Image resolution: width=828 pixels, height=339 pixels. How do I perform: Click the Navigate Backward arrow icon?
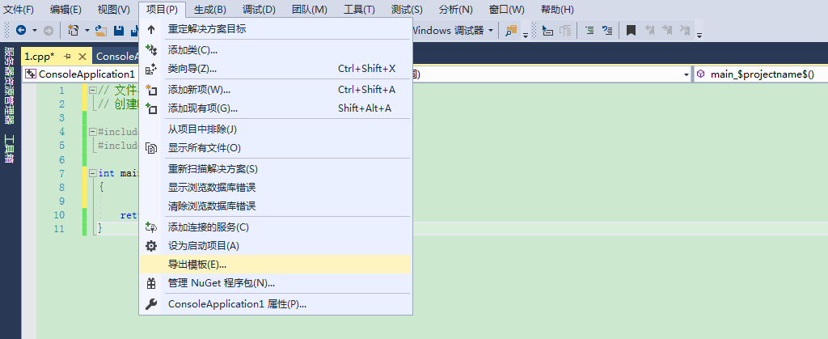coord(21,31)
